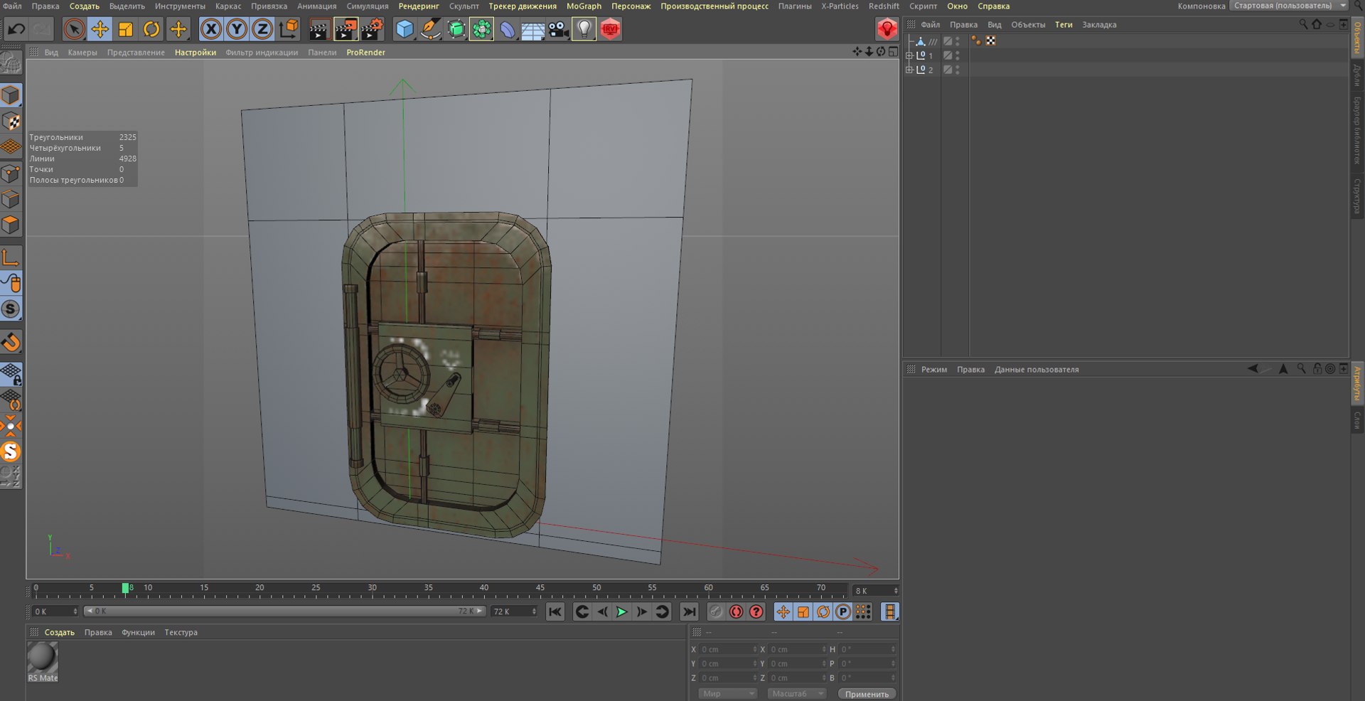Switch to Model mode in left palette
Viewport: 1365px width, 701px height.
[x=11, y=95]
